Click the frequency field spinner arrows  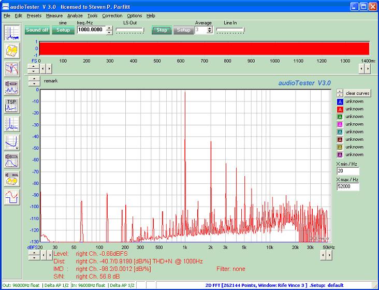[109, 30]
